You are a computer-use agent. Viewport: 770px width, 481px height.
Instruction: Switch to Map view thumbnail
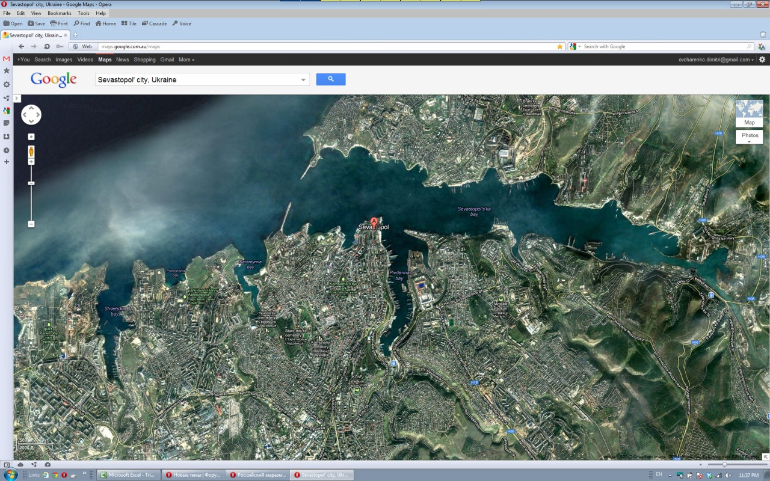click(749, 113)
